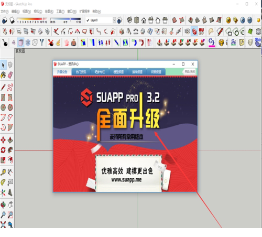Open the 模型频道 tab in SUAPP window
This screenshot has height=237, width=262.
118,72
